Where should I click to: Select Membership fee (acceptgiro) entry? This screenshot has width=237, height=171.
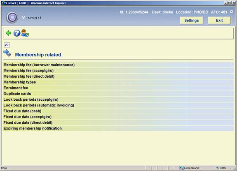tap(118, 71)
